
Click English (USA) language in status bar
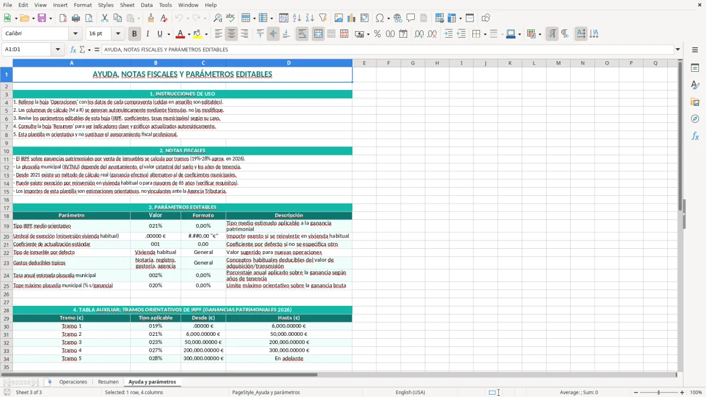[x=410, y=392]
